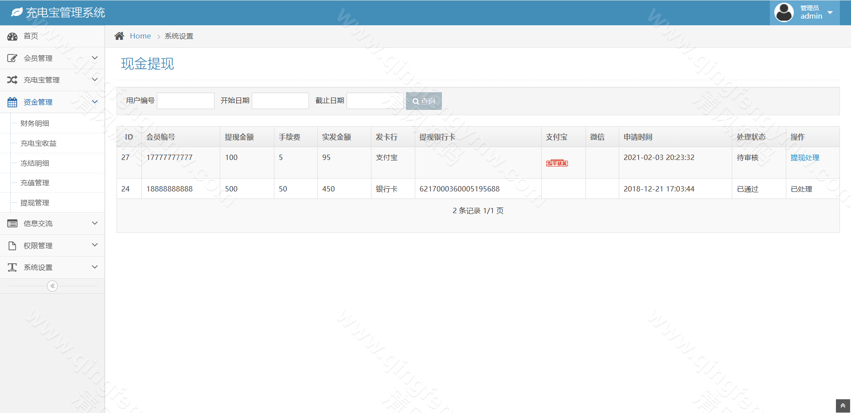Click the leaf logo in top bar
The image size is (851, 413).
[16, 12]
